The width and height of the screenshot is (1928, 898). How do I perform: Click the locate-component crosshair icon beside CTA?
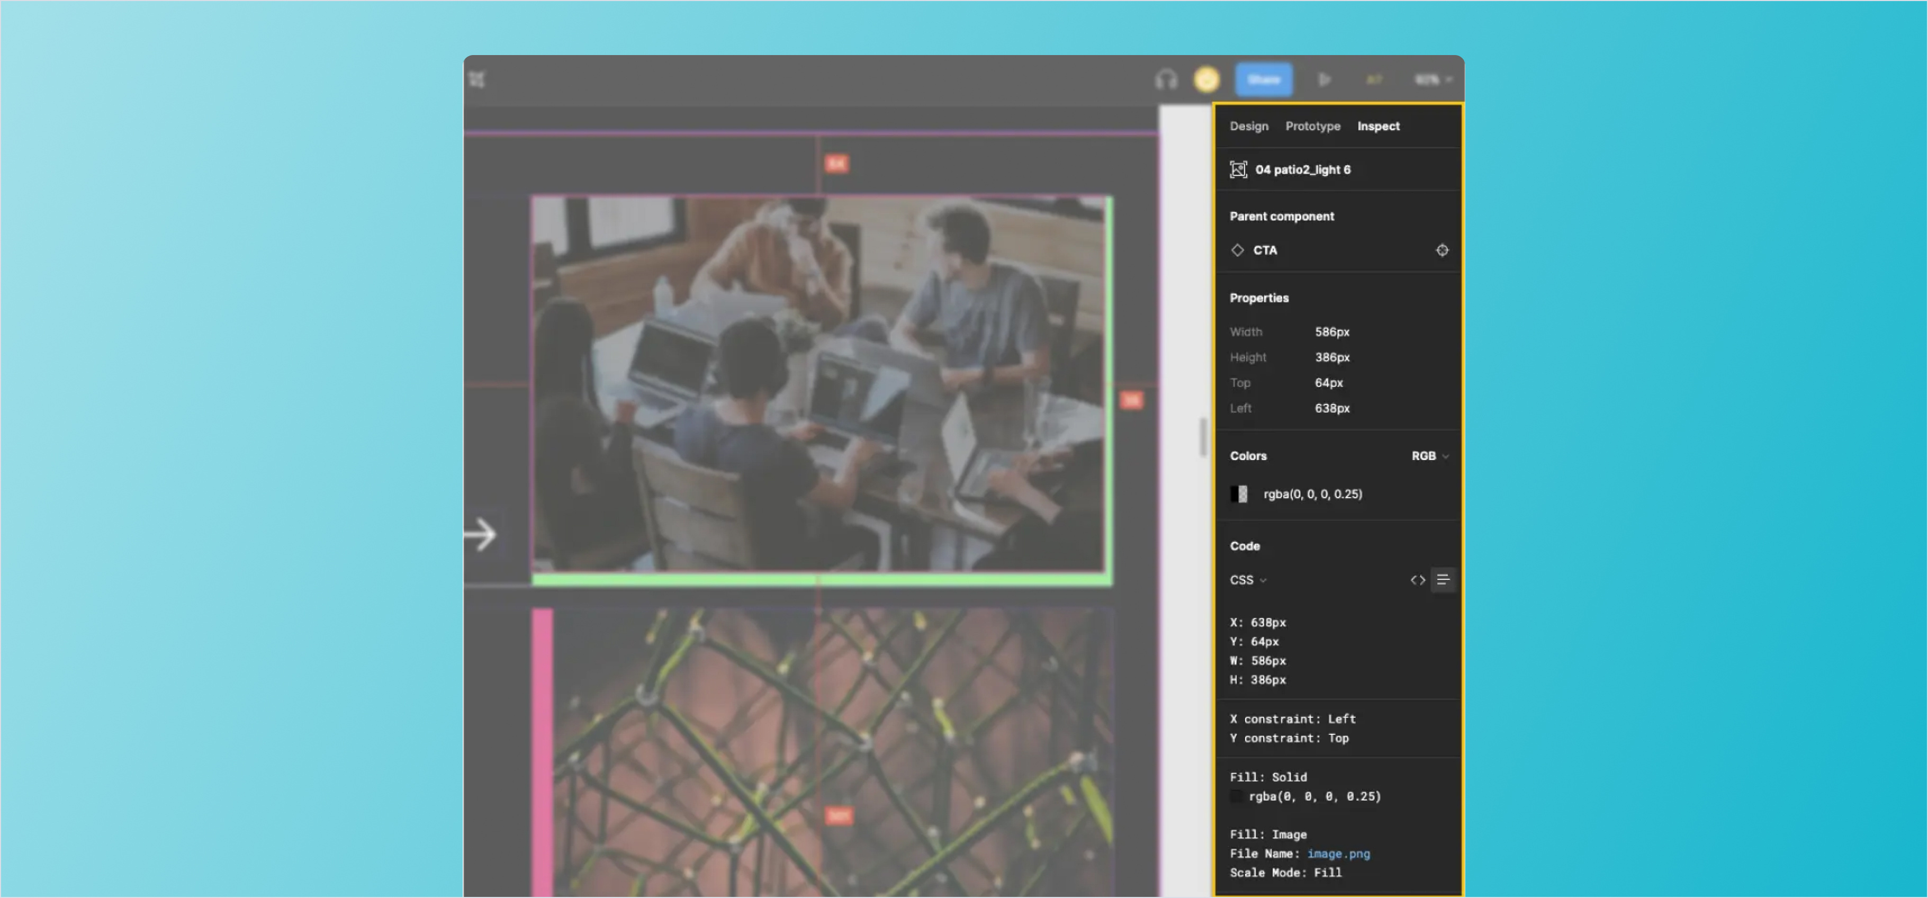[x=1442, y=250]
